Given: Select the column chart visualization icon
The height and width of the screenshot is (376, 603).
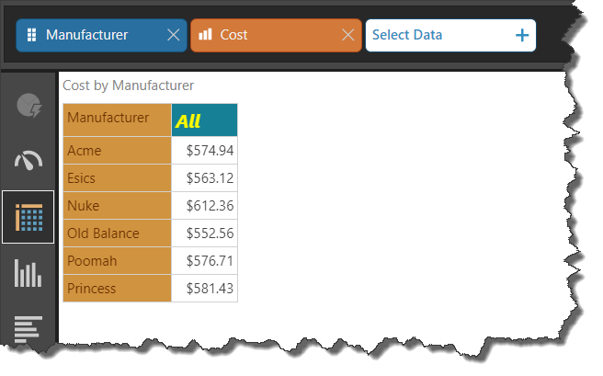Looking at the screenshot, I should click(x=28, y=273).
